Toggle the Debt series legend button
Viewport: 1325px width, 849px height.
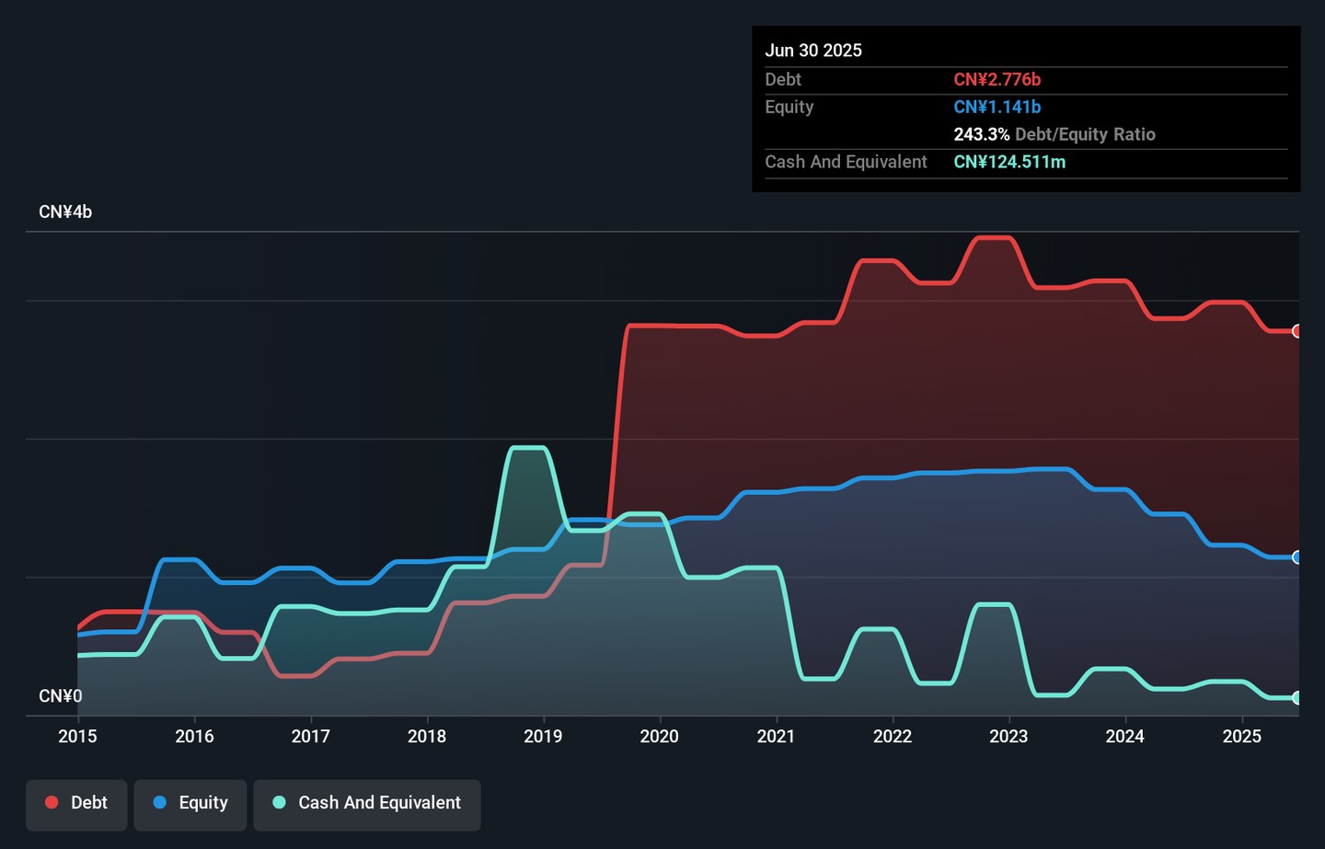(76, 804)
